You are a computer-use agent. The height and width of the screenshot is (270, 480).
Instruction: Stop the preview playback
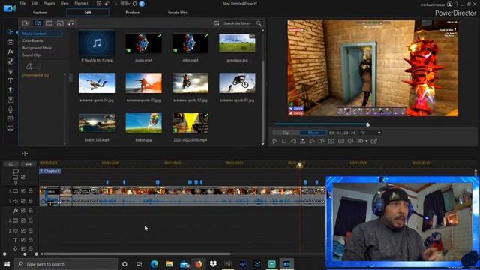(x=284, y=141)
